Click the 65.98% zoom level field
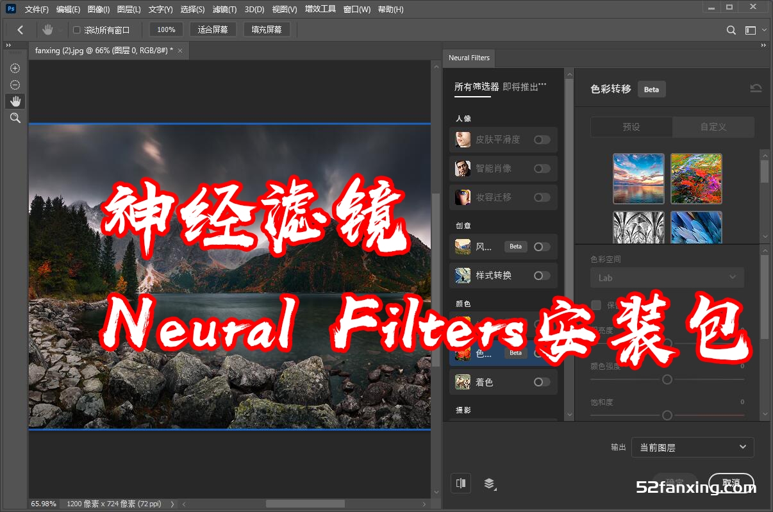 [44, 504]
